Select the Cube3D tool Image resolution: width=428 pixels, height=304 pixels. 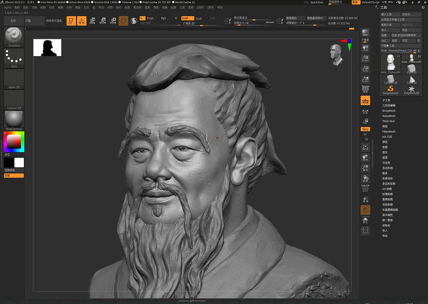[411, 69]
